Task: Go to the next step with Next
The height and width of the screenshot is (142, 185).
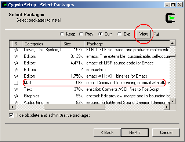Action: [135, 132]
